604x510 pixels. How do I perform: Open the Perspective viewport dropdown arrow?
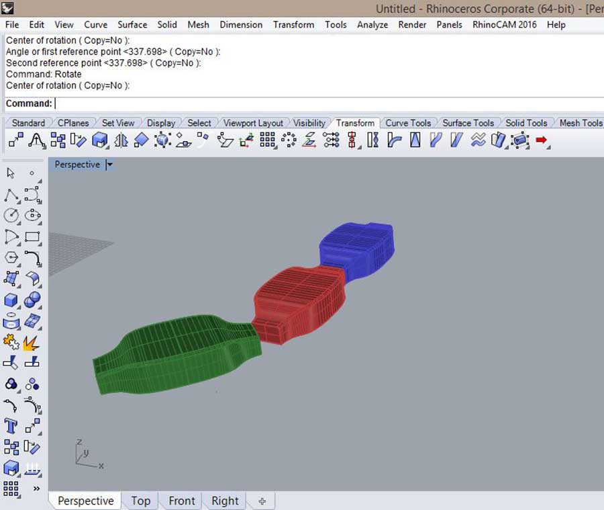[x=110, y=165]
